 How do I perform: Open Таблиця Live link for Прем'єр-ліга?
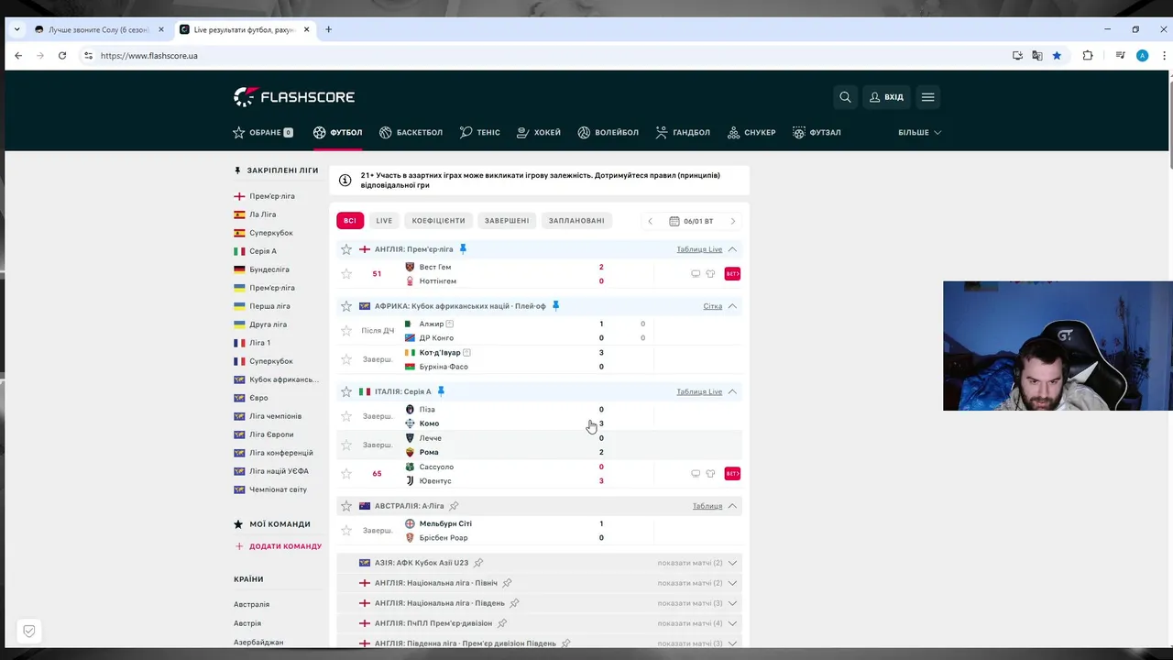point(699,249)
